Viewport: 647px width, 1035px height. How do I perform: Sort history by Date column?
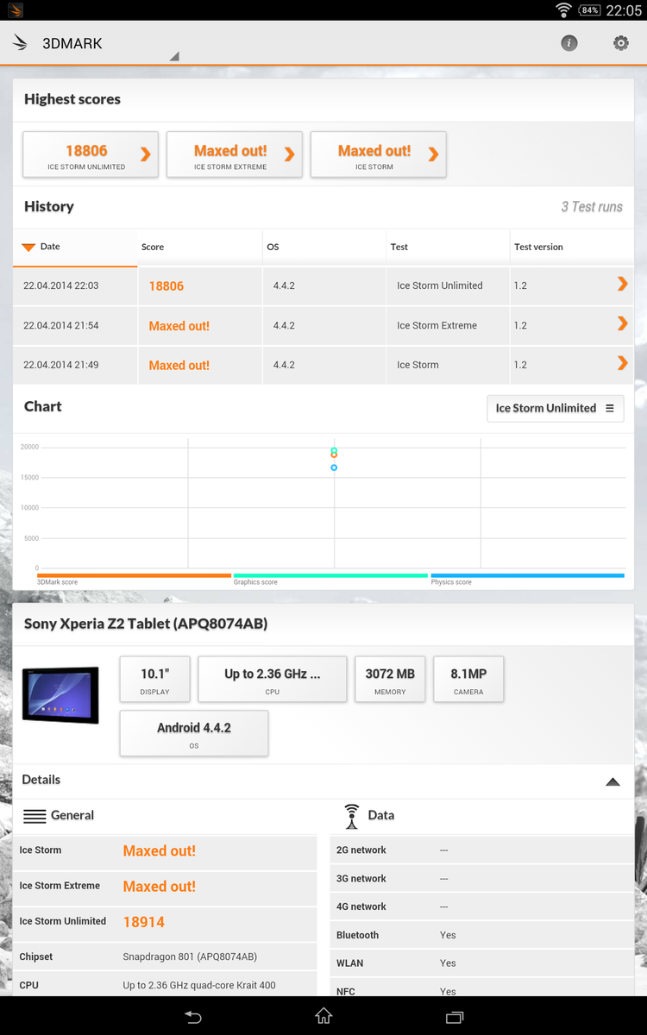click(75, 248)
